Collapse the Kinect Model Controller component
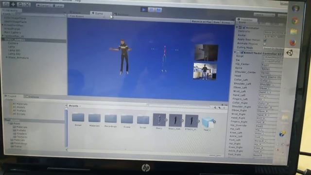The image size is (311, 175). click(235, 52)
